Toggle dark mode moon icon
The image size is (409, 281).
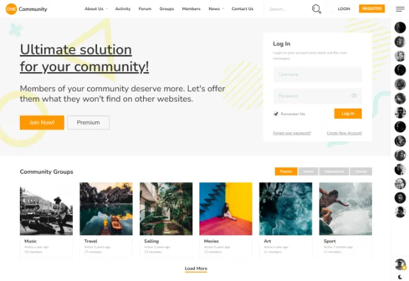[400, 277]
